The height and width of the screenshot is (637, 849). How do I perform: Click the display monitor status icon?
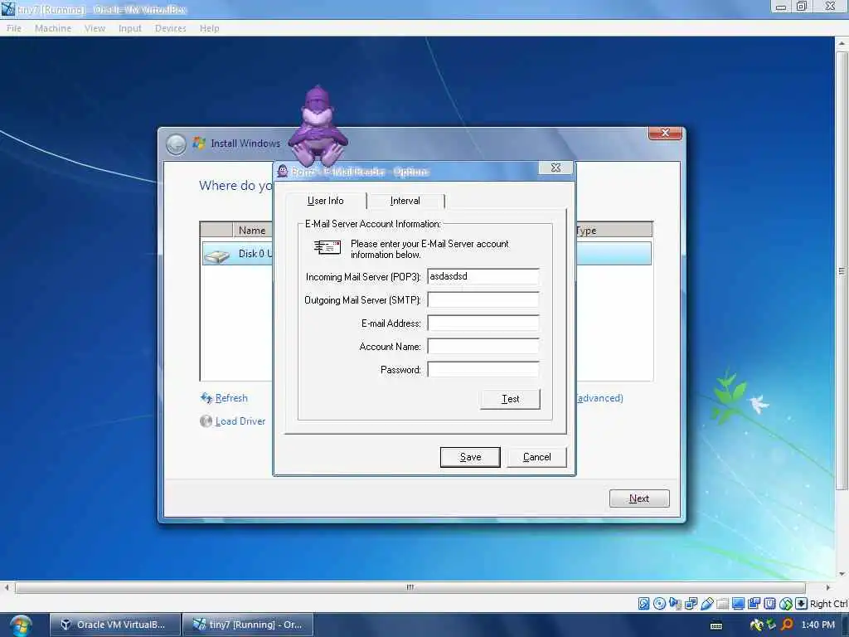pos(738,604)
